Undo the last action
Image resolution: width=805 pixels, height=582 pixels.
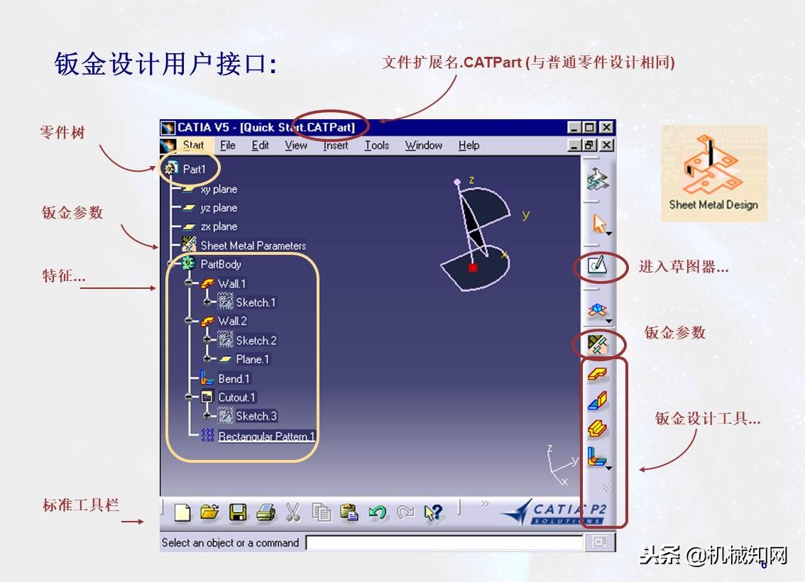(378, 512)
